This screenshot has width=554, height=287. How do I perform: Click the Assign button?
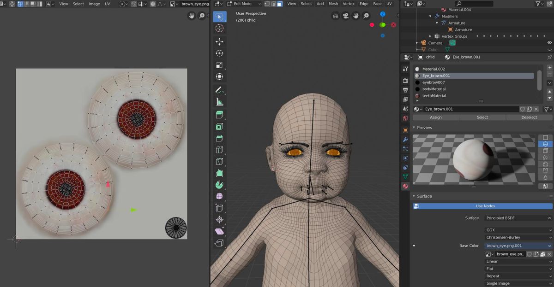coord(436,117)
